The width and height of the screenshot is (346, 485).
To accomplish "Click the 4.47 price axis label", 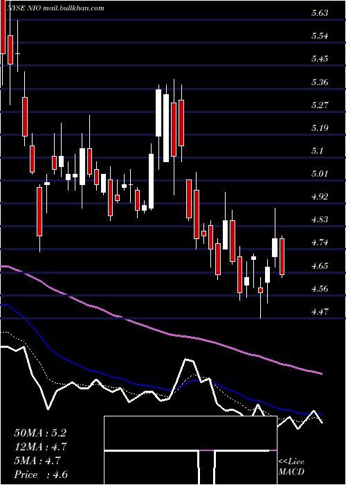I will [320, 312].
